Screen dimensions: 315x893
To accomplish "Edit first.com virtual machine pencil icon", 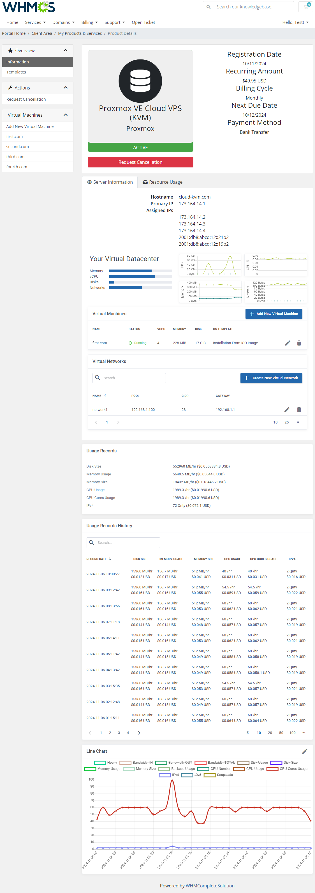I will pos(288,343).
